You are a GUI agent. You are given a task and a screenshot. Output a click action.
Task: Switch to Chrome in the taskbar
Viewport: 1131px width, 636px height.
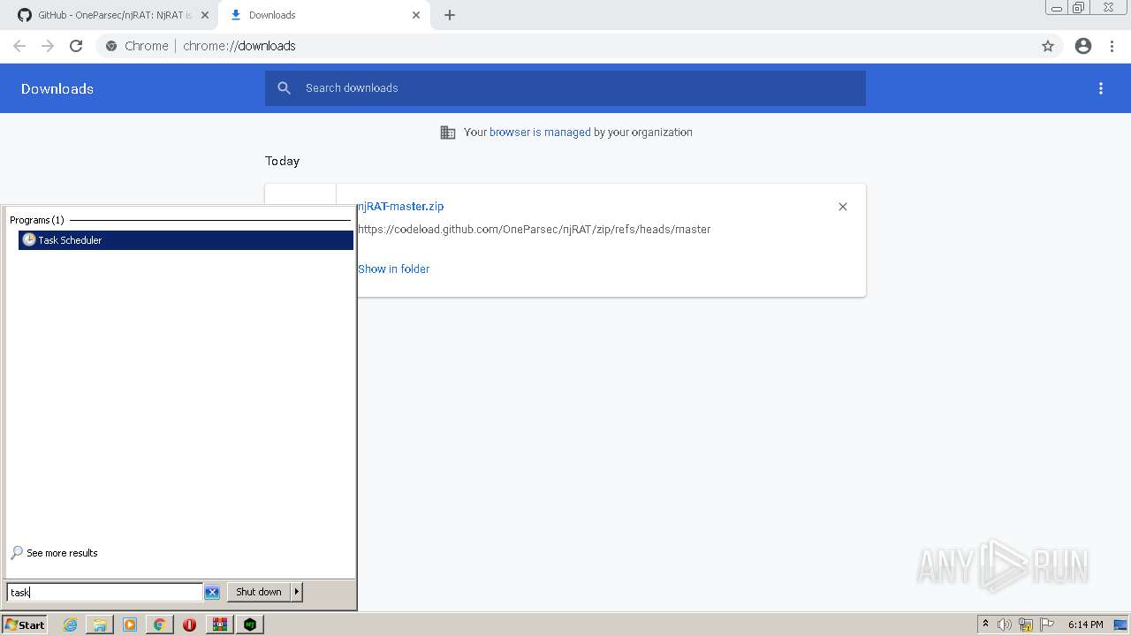click(x=159, y=625)
